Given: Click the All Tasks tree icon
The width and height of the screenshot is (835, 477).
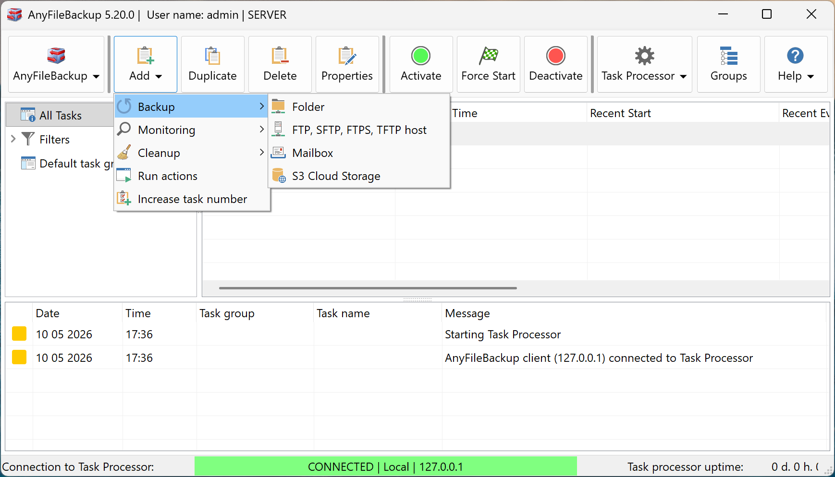Looking at the screenshot, I should (28, 115).
